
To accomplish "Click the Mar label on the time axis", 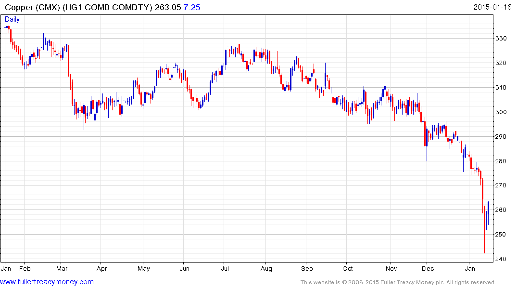I will click(x=62, y=268).
